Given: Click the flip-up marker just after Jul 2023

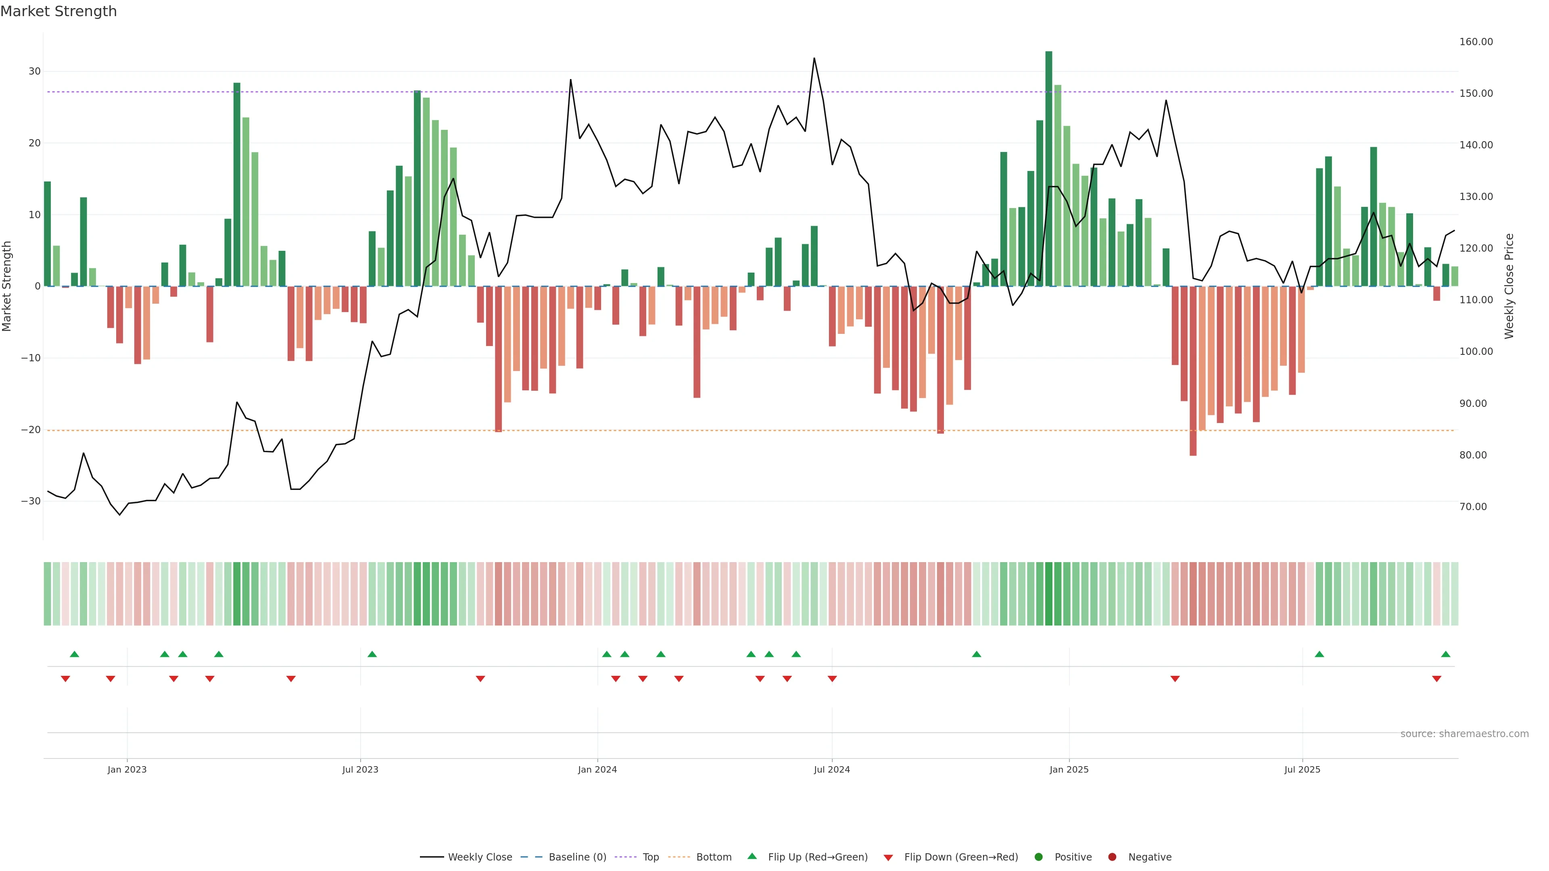Looking at the screenshot, I should point(372,654).
